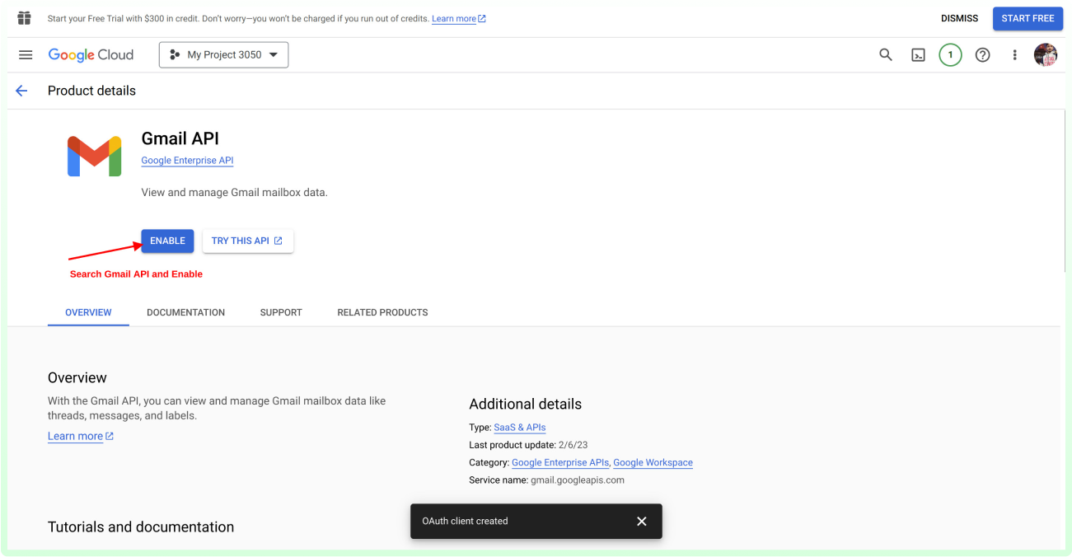Image resolution: width=1072 pixels, height=557 pixels.
Task: Click the search magnifier icon
Action: pyautogui.click(x=886, y=55)
